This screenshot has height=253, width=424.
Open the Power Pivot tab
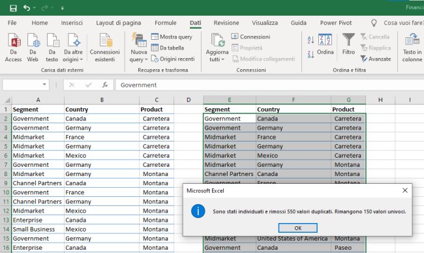tap(336, 23)
